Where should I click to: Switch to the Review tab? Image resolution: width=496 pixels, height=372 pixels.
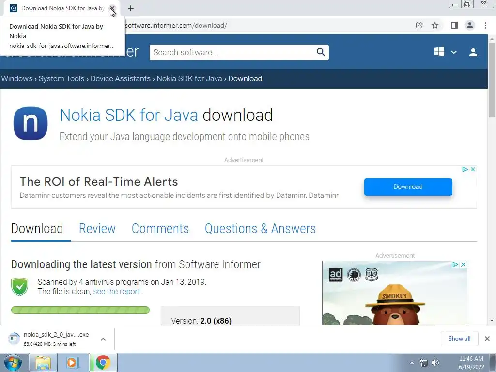pos(97,229)
